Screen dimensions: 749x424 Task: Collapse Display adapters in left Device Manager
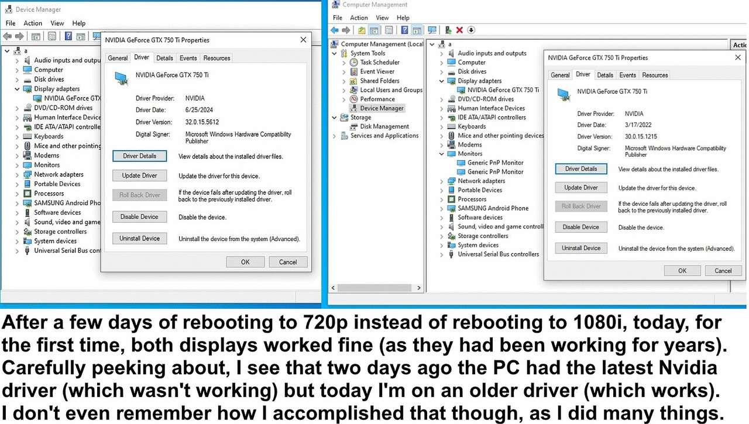(x=17, y=89)
